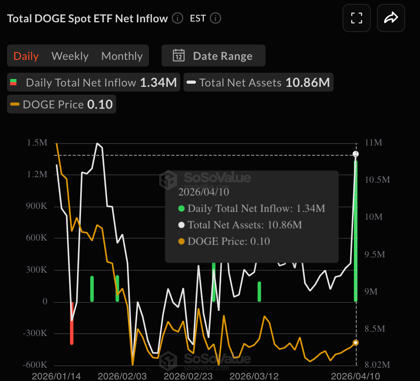Click the info icon next to EST

point(215,18)
